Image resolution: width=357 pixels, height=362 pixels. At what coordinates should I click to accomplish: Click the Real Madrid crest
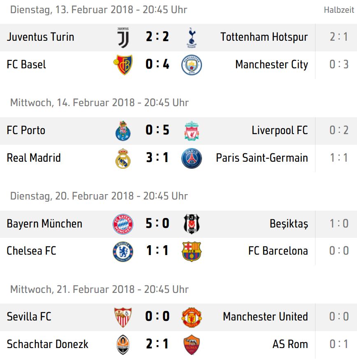coord(123,158)
